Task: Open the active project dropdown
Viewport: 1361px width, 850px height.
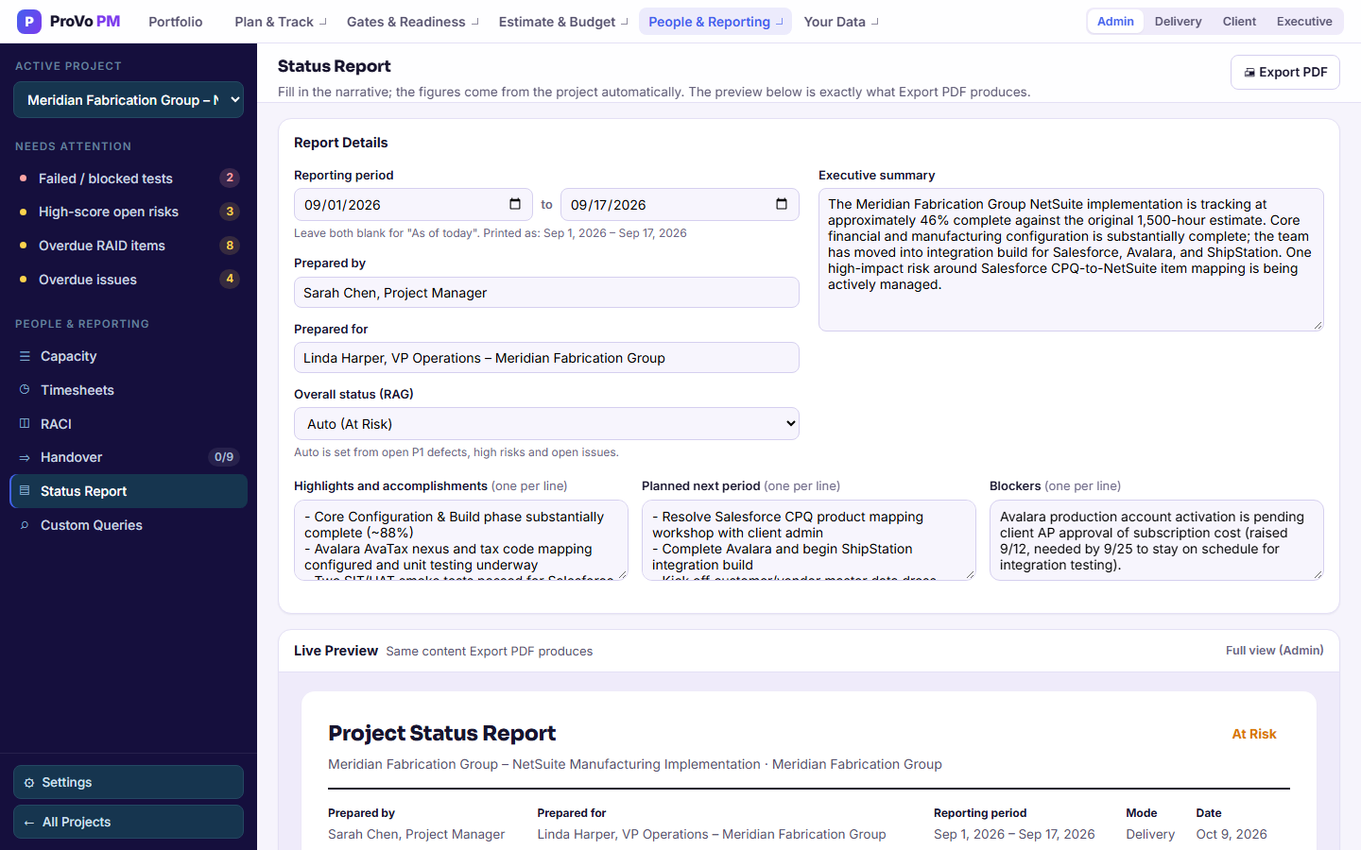Action: coord(129,100)
